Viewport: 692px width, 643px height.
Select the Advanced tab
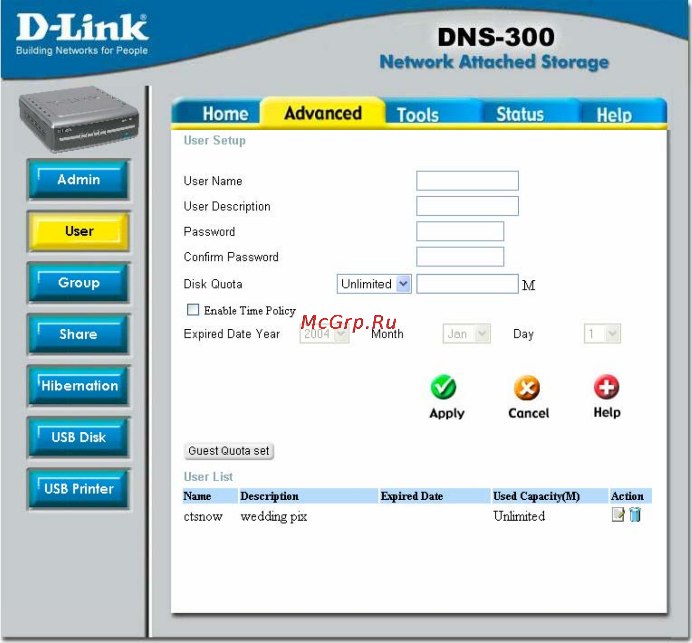323,113
